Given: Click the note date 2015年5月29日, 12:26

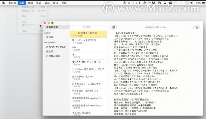Looking at the screenshot, I should (155, 27).
